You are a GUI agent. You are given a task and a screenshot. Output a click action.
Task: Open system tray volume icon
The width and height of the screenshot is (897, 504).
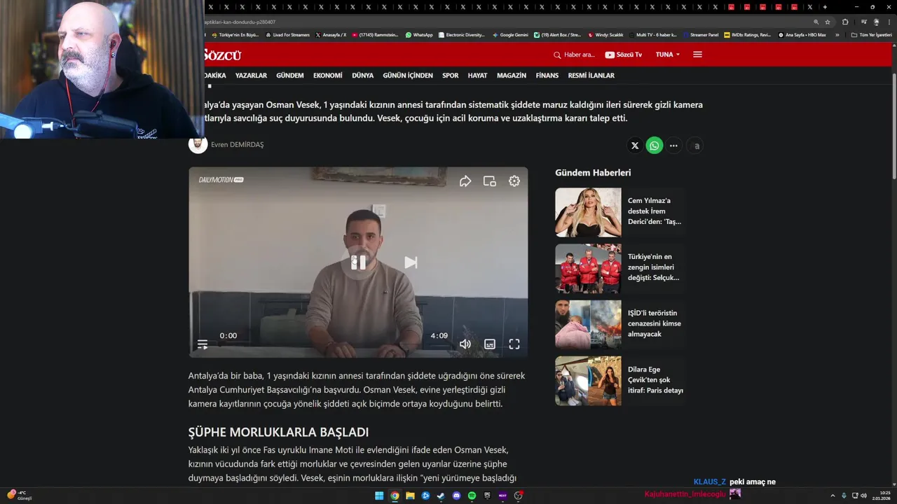863,496
